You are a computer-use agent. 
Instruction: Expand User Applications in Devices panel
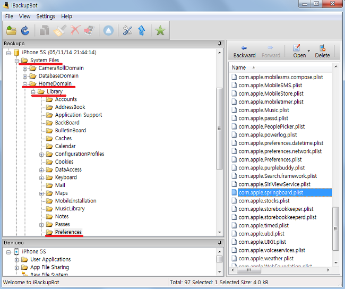17,260
